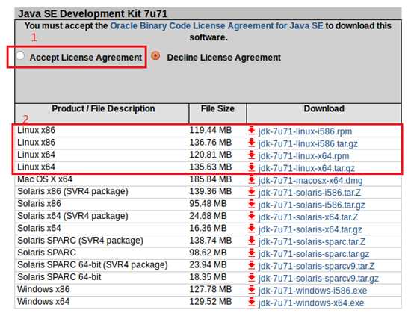The image size is (414, 316).
Task: Click download icon for jdk-7u71-solaris-sparcv9.tar.Z
Action: 251,265
